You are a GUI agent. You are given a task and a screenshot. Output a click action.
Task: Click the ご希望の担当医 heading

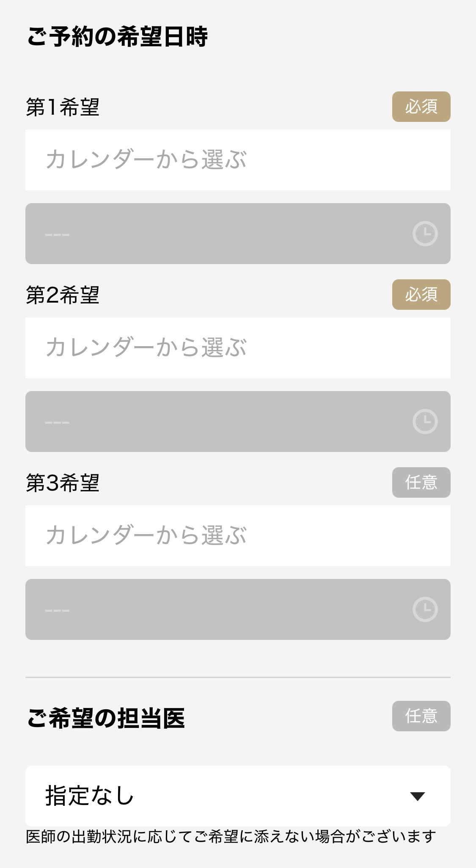pos(106,718)
